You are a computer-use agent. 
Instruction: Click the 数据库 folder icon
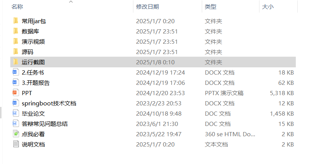[15, 31]
